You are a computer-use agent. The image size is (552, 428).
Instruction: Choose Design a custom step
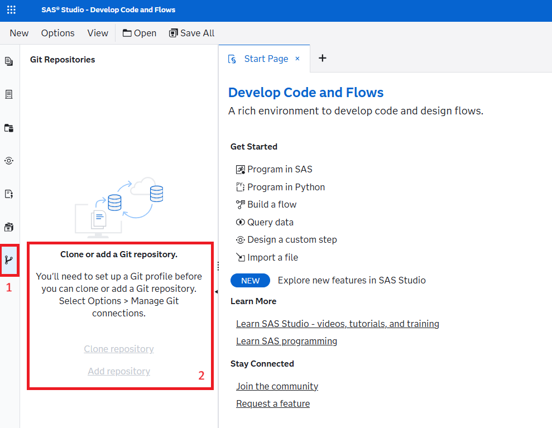[292, 240]
